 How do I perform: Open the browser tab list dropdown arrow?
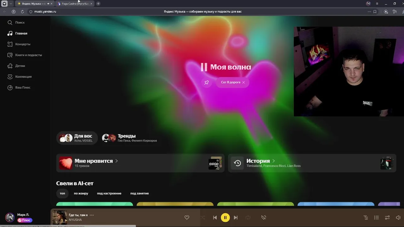(11, 4)
